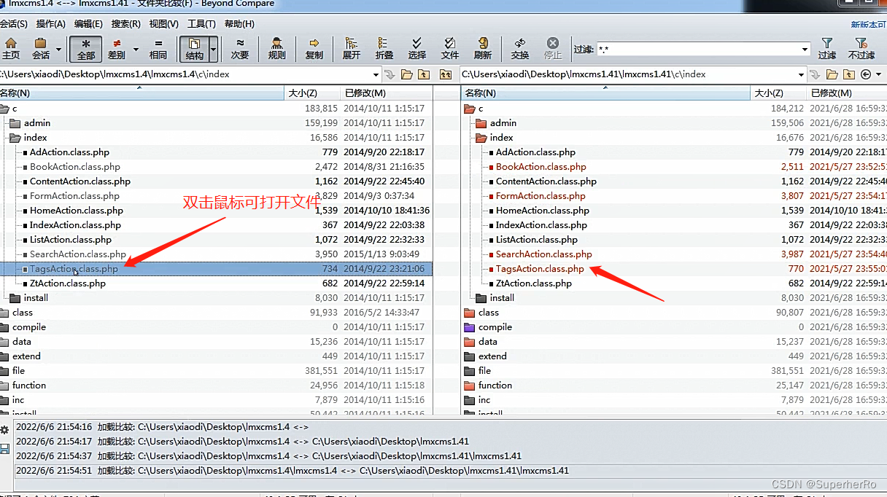Click the 过滤 filter funnel icon
Screen dimensions: 887x497
pos(826,48)
